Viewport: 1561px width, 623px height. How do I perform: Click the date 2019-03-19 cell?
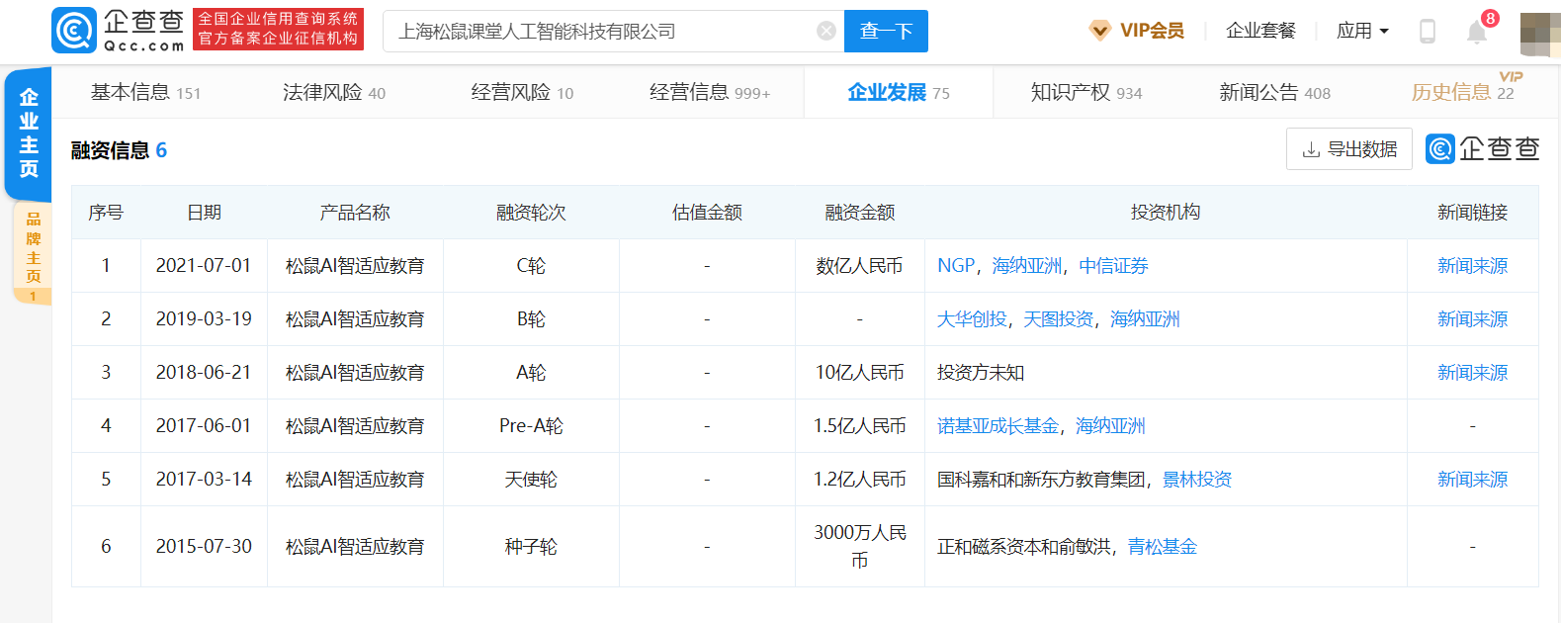pos(204,319)
